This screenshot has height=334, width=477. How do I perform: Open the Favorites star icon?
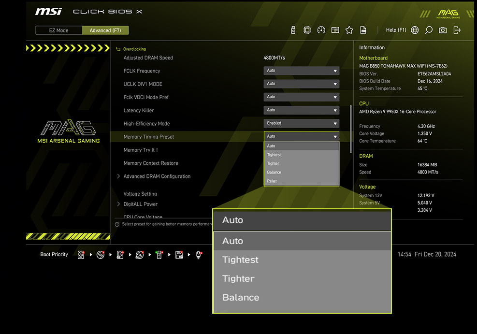point(349,29)
